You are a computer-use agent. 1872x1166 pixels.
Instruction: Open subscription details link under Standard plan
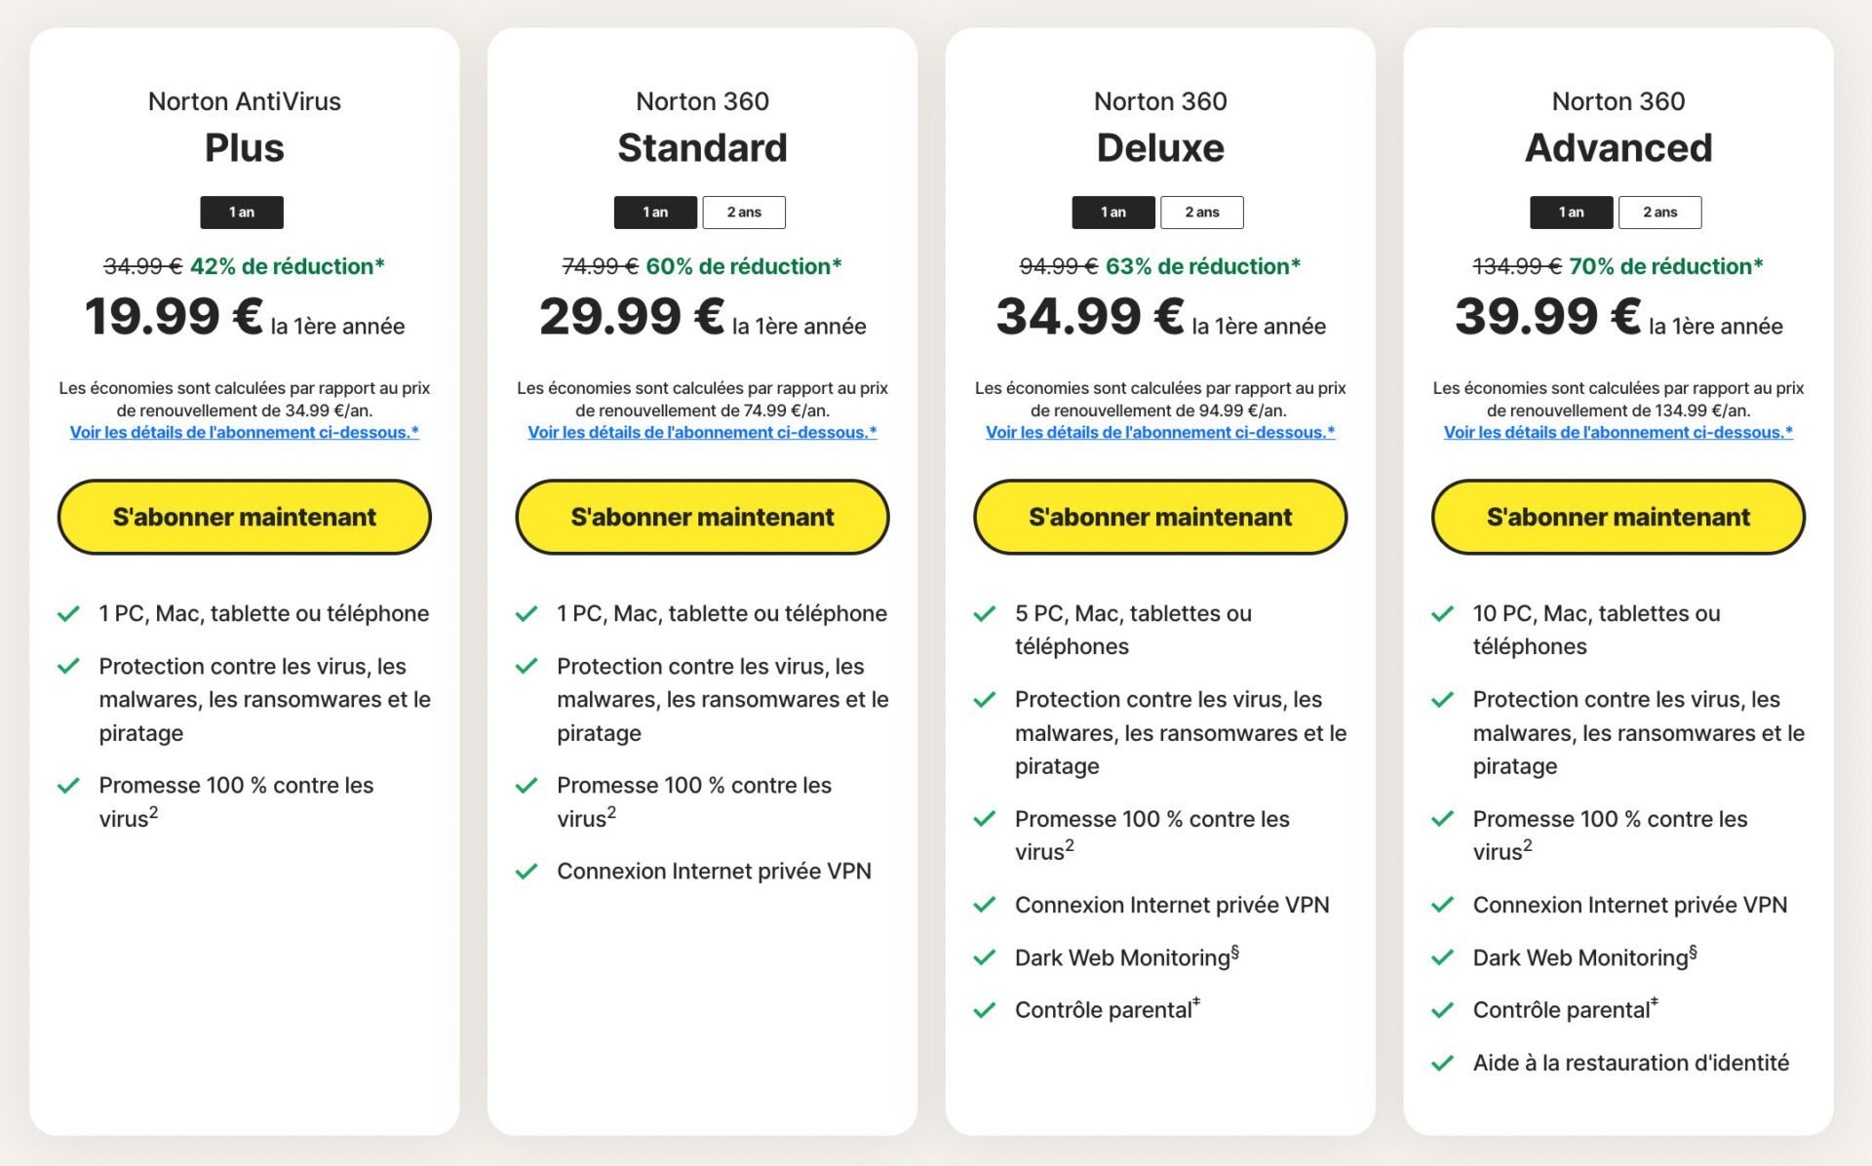702,432
